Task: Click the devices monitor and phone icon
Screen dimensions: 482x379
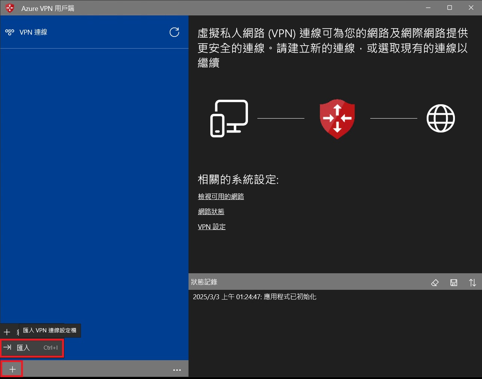Action: (x=229, y=118)
